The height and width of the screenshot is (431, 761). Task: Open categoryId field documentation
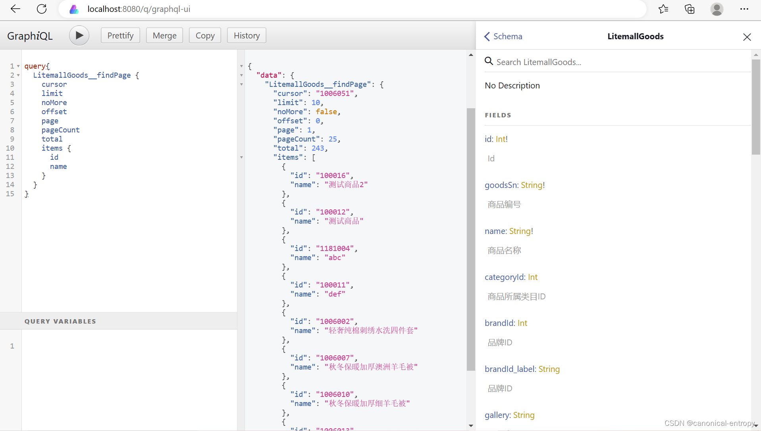[x=505, y=277]
